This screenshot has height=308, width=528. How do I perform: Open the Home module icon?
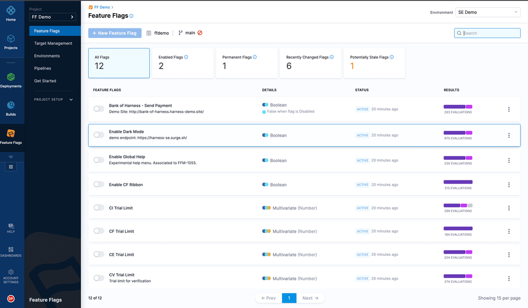[x=11, y=11]
